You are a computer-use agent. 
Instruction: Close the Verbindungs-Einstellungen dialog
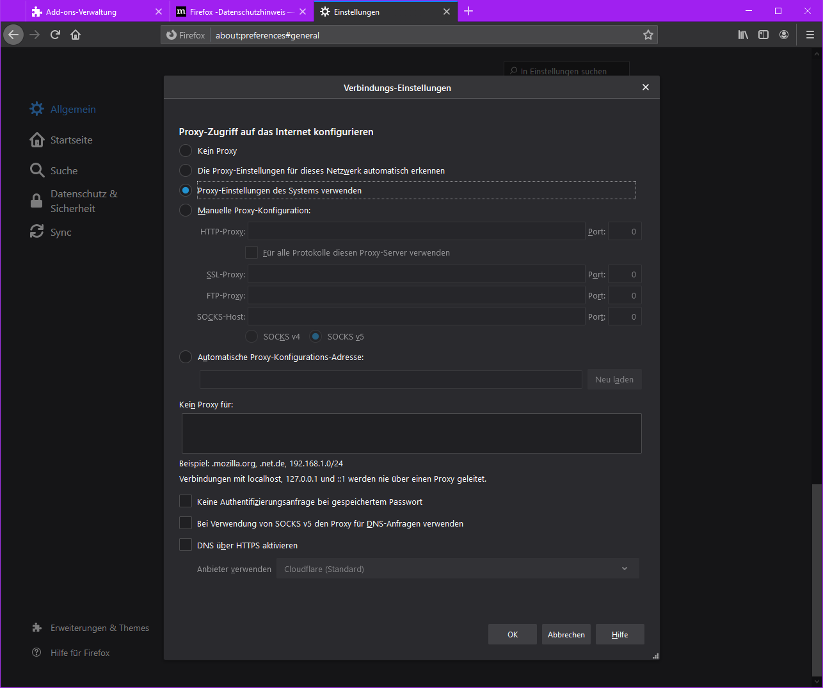point(646,87)
